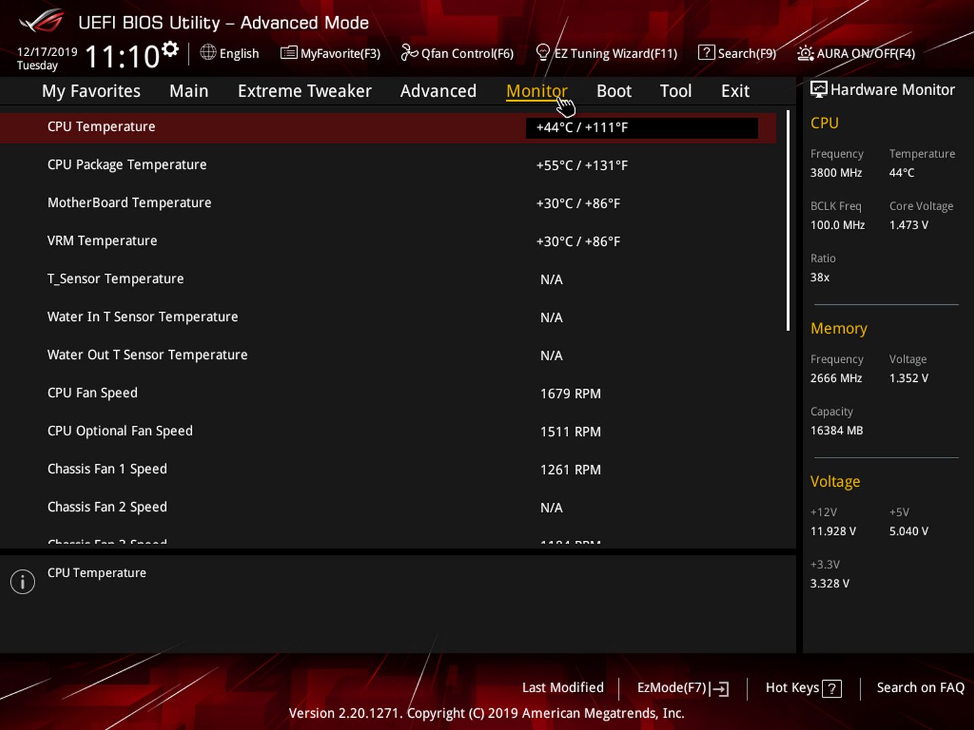Screen dimensions: 974x730
Task: Click the 12/17/2019 date
Action: click(x=47, y=52)
